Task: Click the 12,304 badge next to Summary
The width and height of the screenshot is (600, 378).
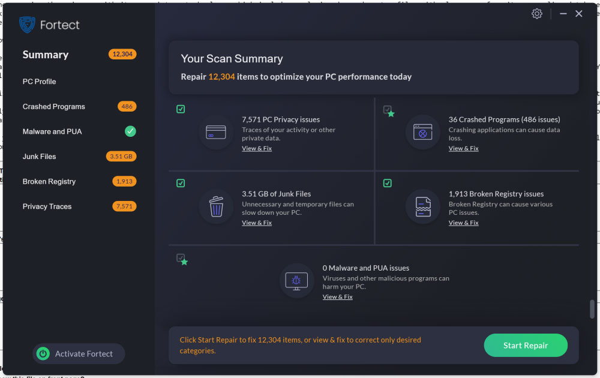Action: pos(122,55)
